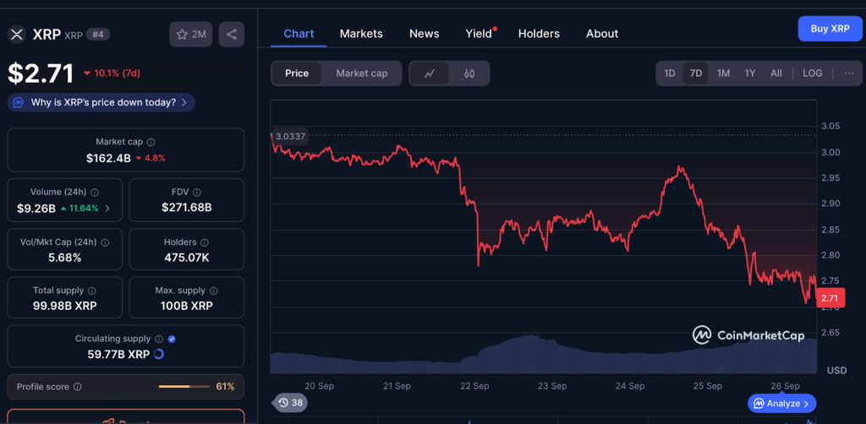The width and height of the screenshot is (866, 424).
Task: Click the 3.0337 starting price label
Action: (x=291, y=136)
